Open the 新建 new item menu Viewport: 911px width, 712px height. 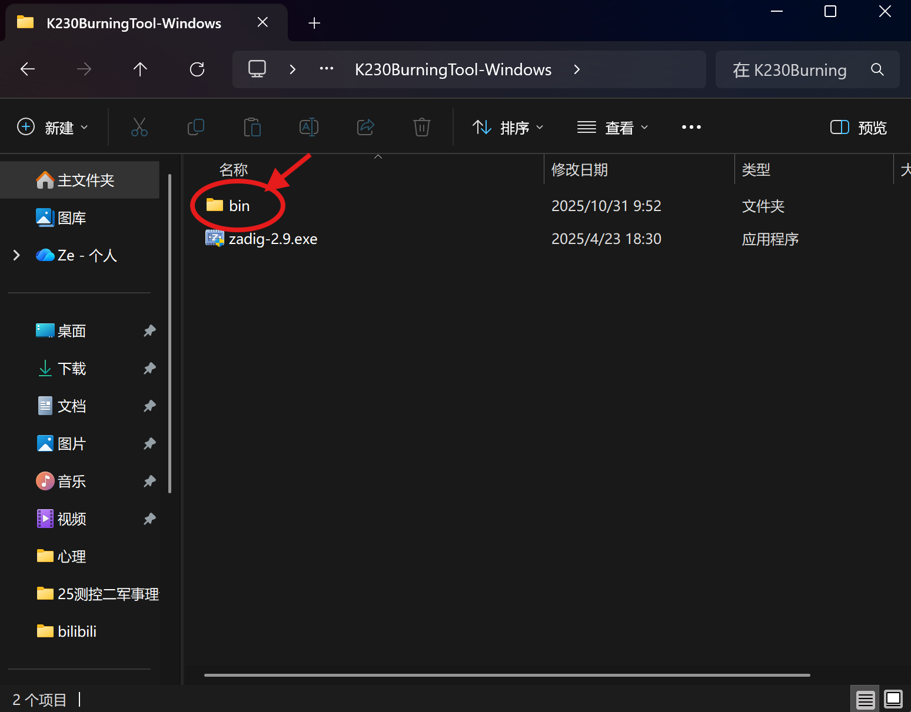tap(52, 128)
